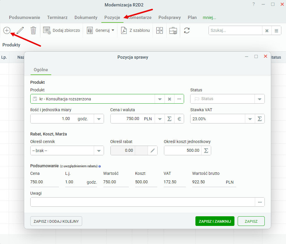286x244 pixels.
Task: Click the info icon by Podsumowanie
Action: (100, 166)
